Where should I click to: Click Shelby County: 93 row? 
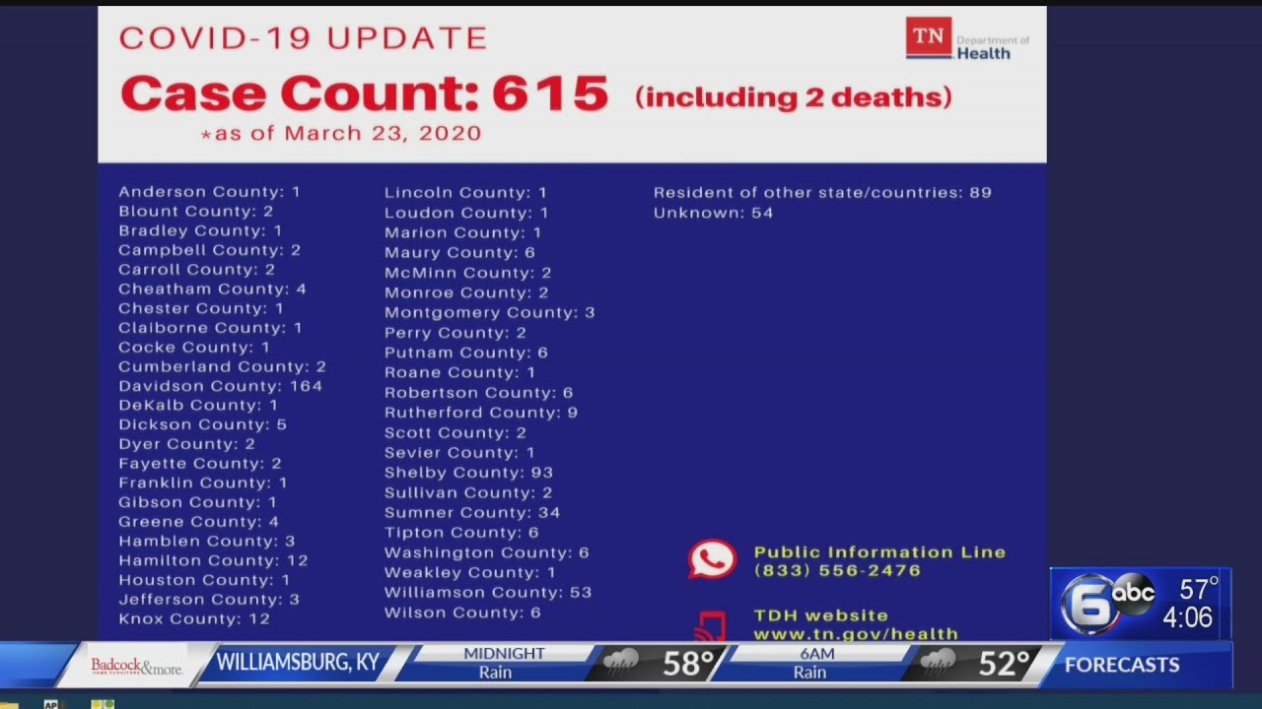[x=468, y=473]
